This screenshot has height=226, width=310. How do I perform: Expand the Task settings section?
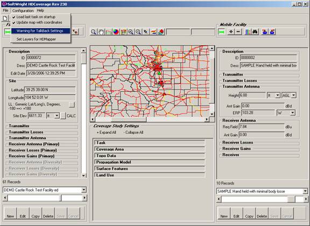(150, 143)
